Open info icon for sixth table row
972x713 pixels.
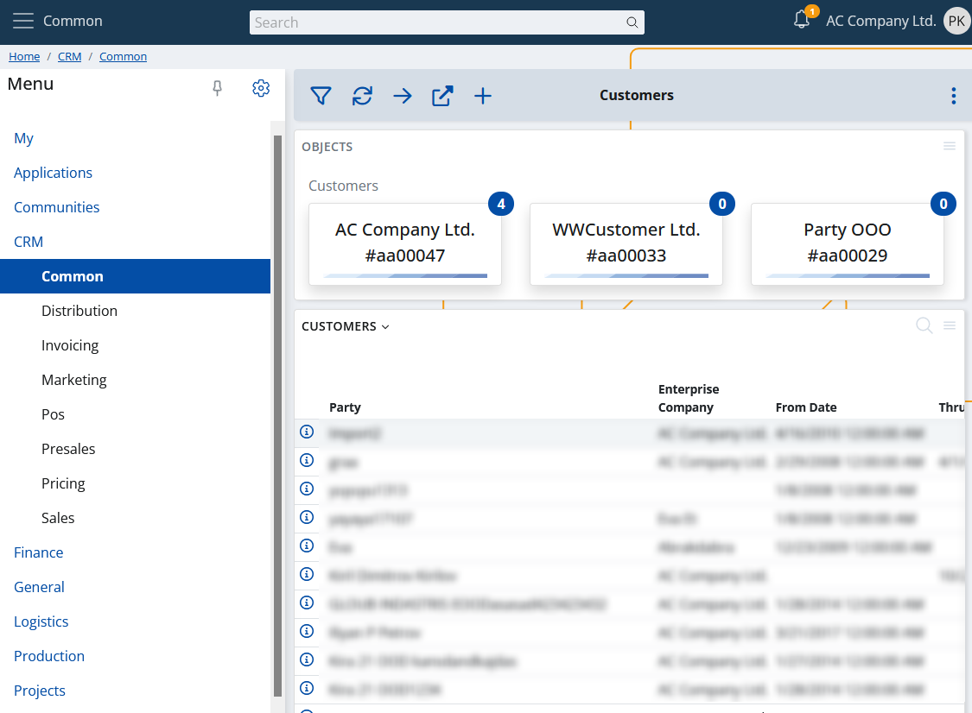pos(307,574)
